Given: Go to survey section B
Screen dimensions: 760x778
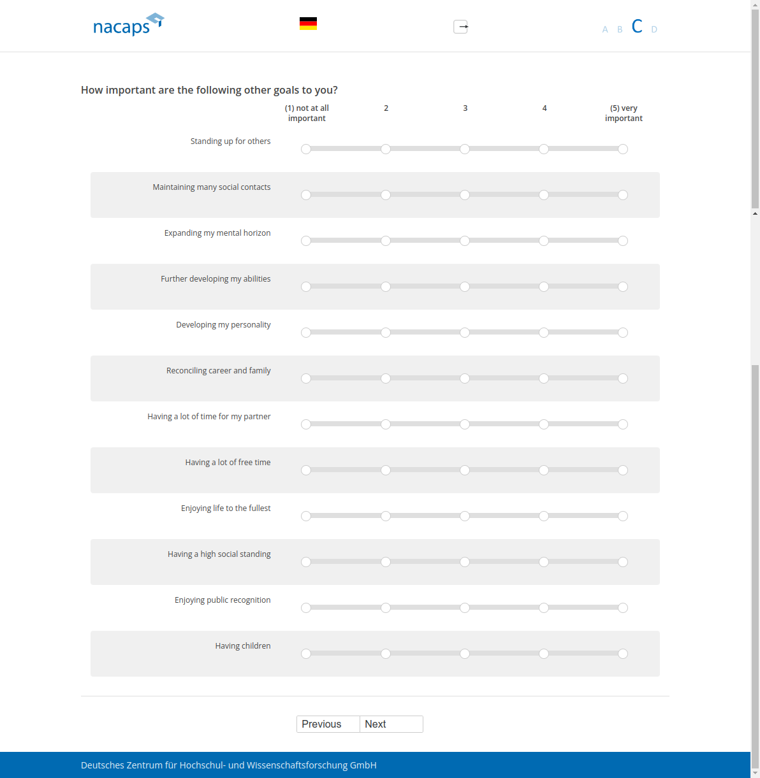Looking at the screenshot, I should tap(620, 29).
